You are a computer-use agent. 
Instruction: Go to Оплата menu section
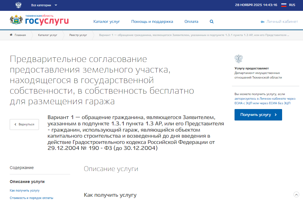(x=191, y=22)
